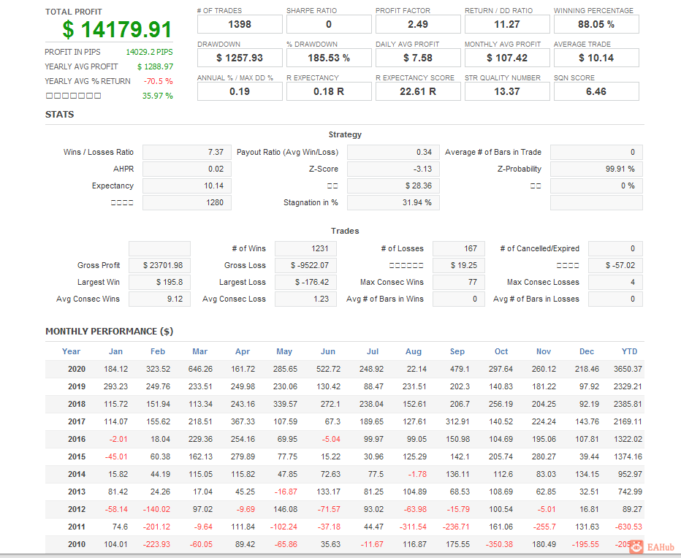Select the 2015 row label
This screenshot has width=681, height=558.
click(77, 456)
